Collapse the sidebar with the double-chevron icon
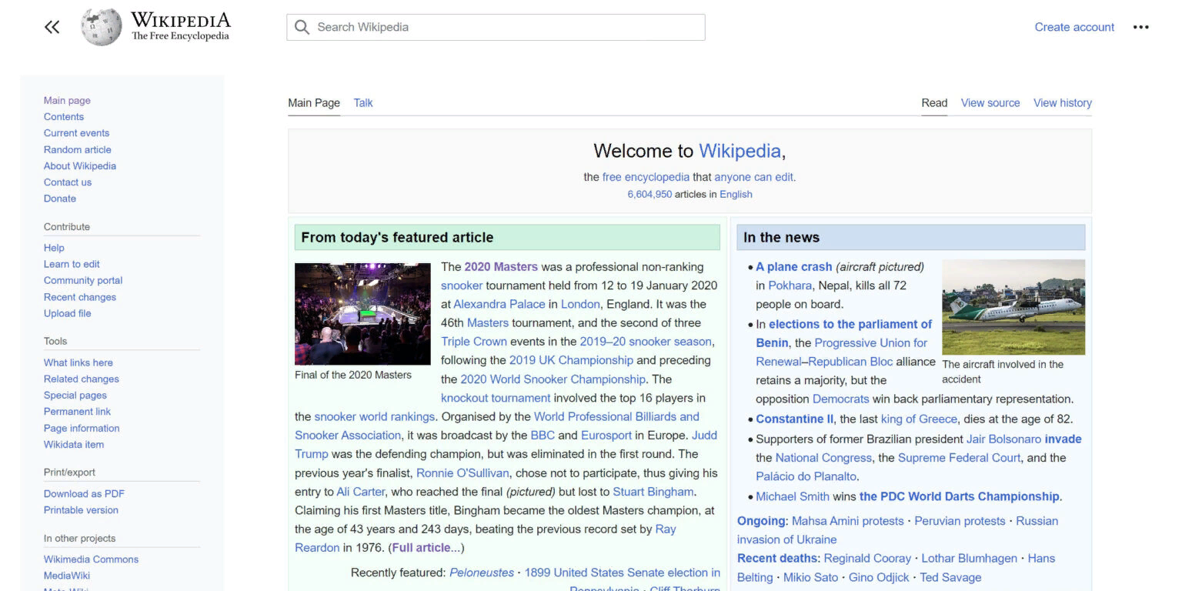 click(52, 27)
